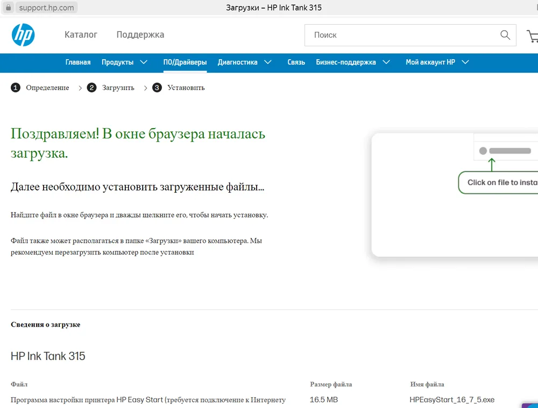Click the search magnifier icon
This screenshot has width=538, height=408.
(505, 34)
